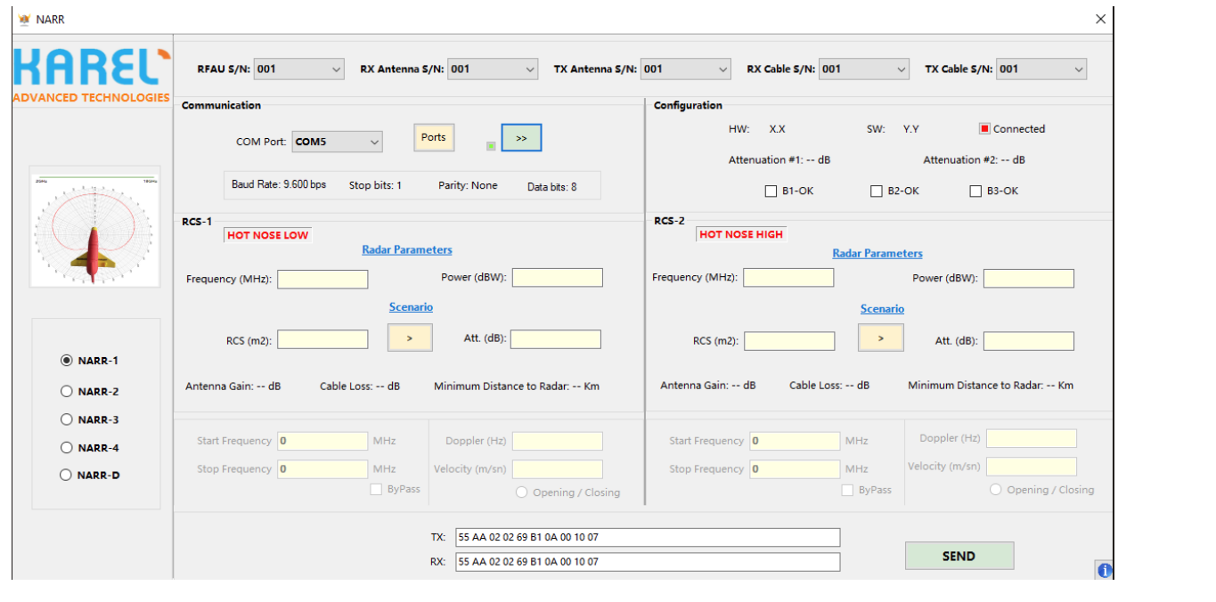Click the > button in RCS-1 scenario

pos(410,338)
